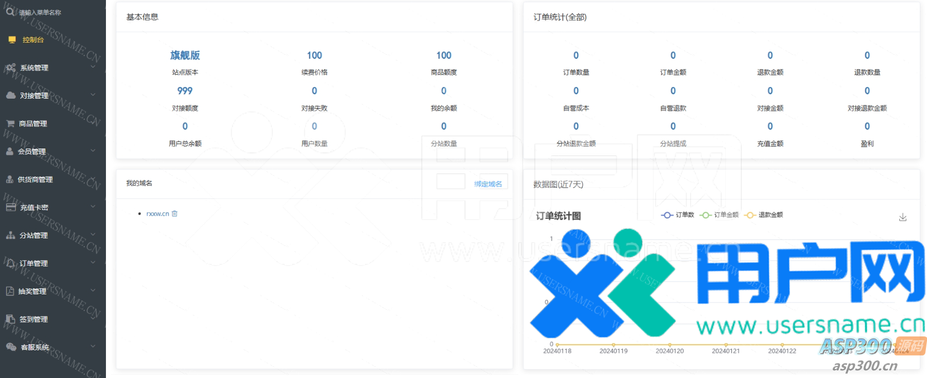Click the 充值卡密 card icon
The height and width of the screenshot is (378, 927).
(11, 207)
